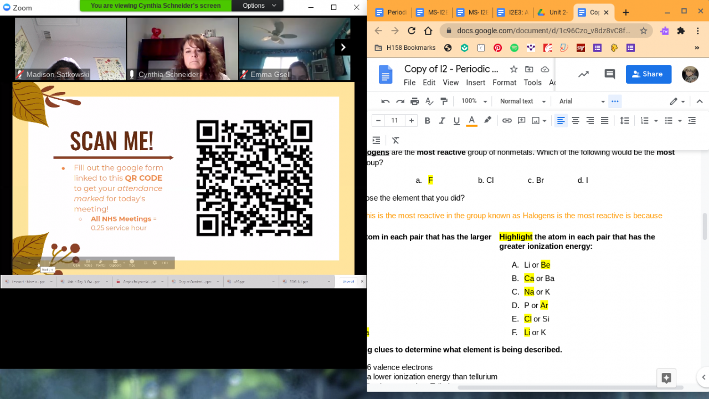
Task: Check the cloud document status icon
Action: click(x=545, y=69)
